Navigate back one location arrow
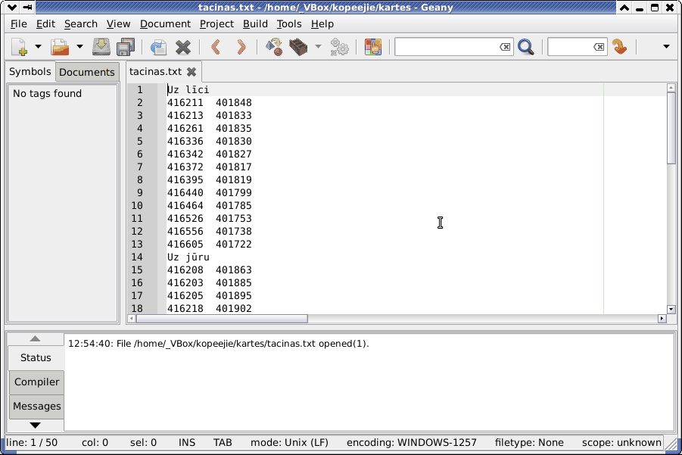The height and width of the screenshot is (455, 682). pos(216,47)
